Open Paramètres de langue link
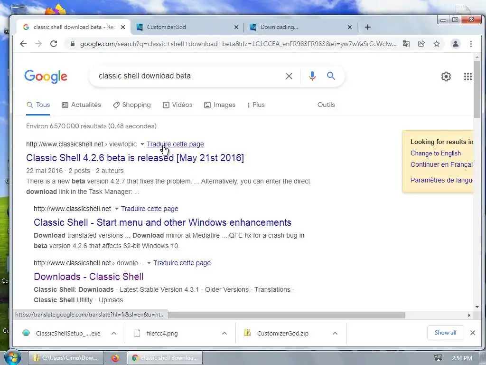 point(442,180)
